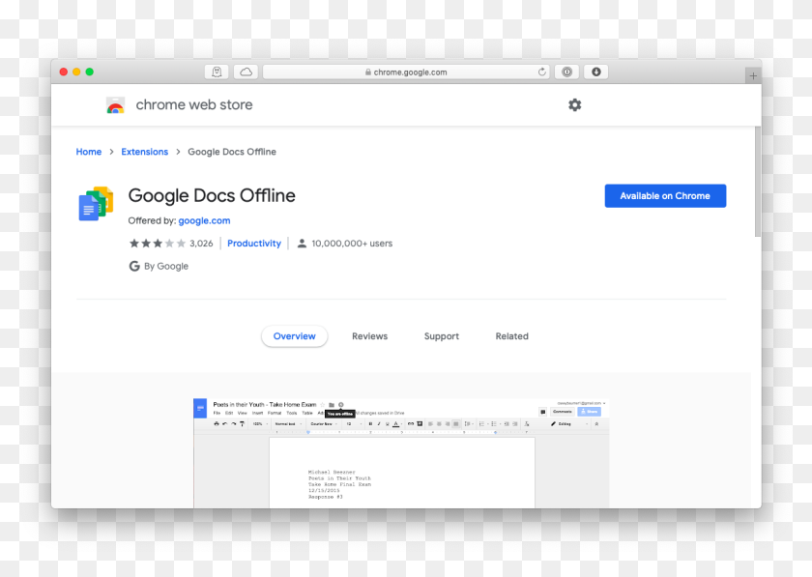
Task: Focus the chrome.google.com address bar
Action: coord(405,72)
